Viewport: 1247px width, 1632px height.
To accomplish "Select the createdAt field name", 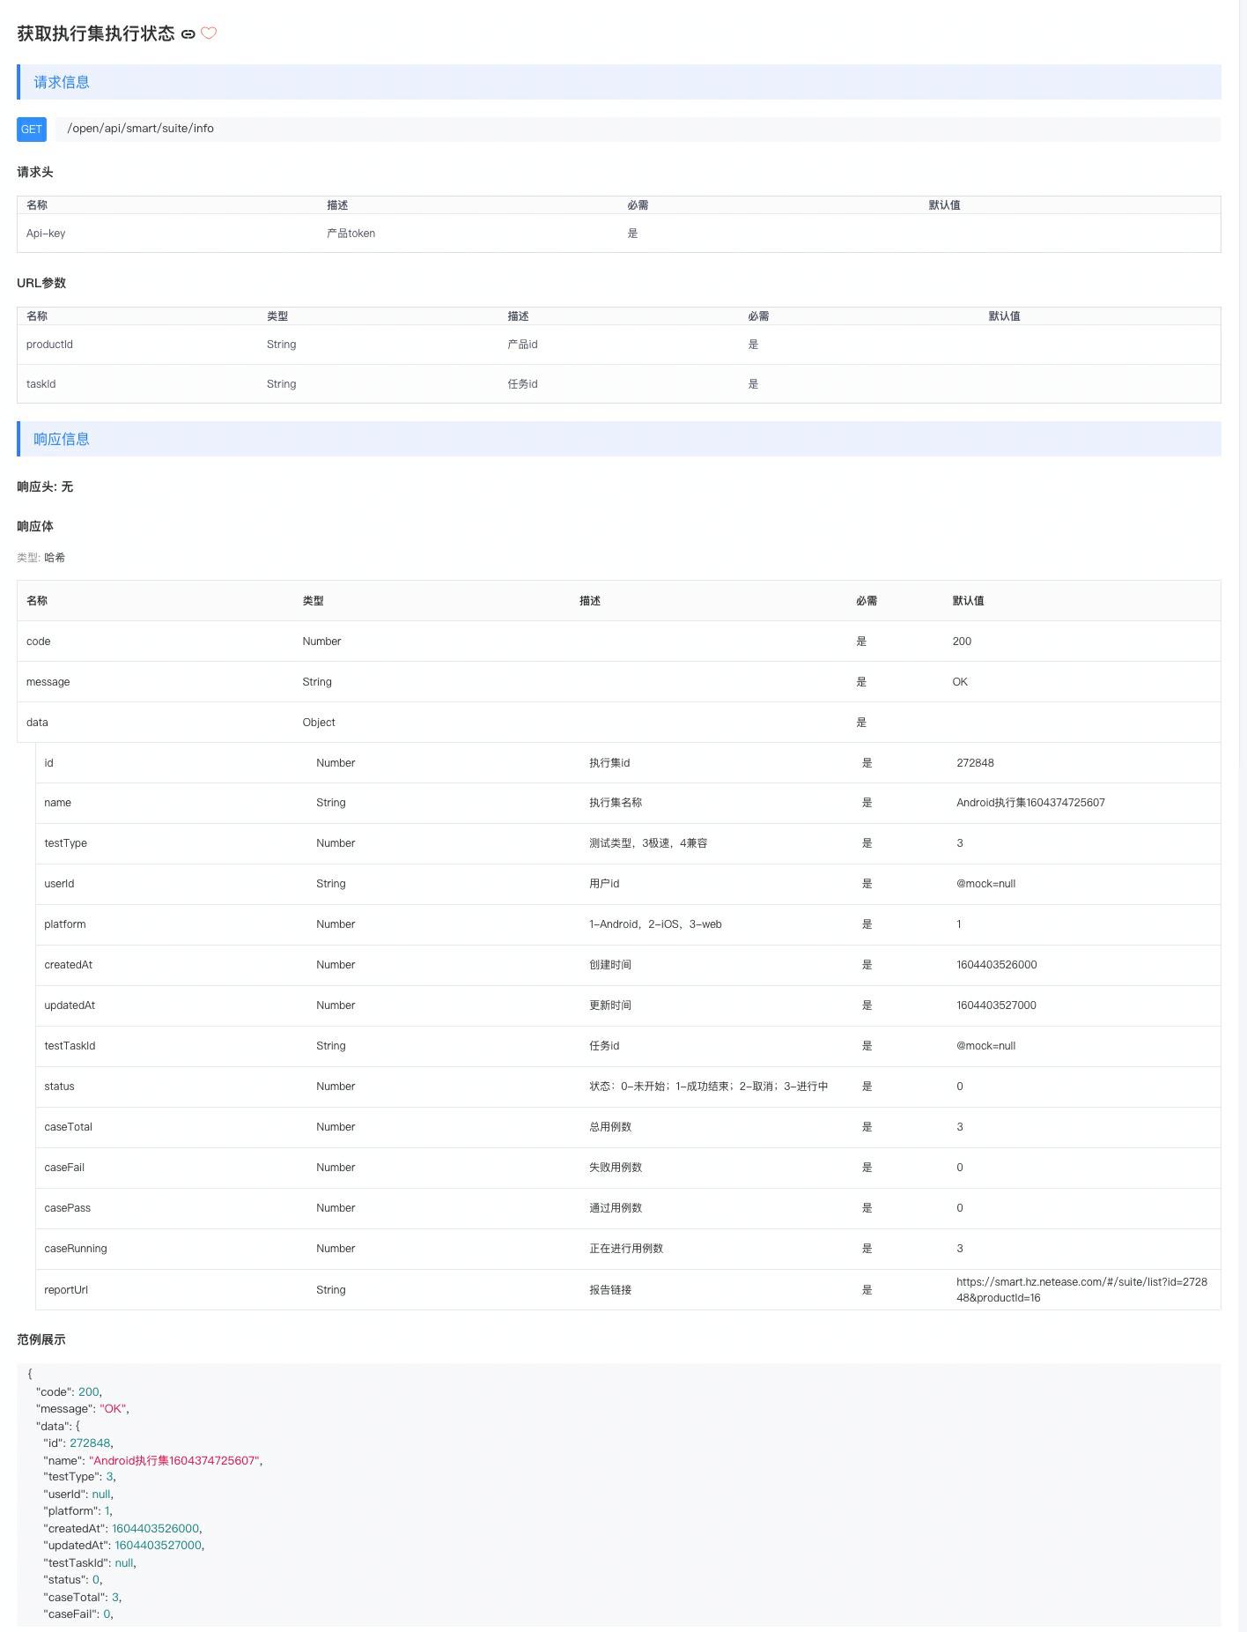I will tap(68, 965).
